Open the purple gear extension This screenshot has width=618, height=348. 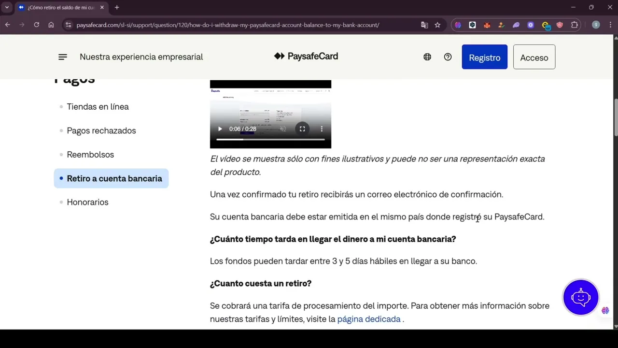point(531,25)
